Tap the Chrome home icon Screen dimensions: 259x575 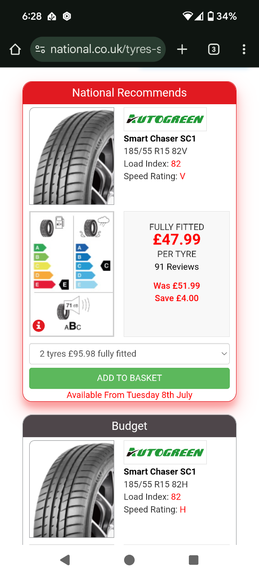tap(15, 49)
